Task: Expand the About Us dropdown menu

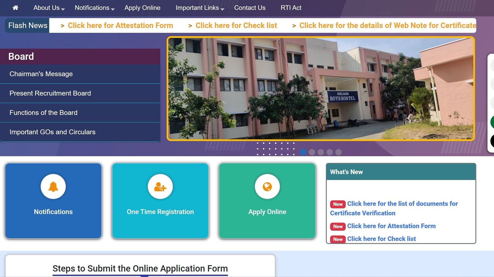Action: [49, 8]
